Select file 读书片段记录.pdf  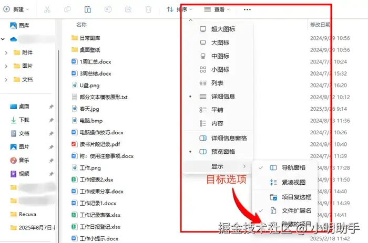(96, 144)
